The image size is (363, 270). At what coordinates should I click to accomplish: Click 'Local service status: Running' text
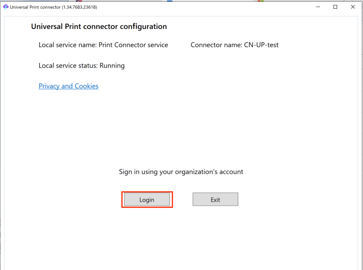pyautogui.click(x=82, y=66)
